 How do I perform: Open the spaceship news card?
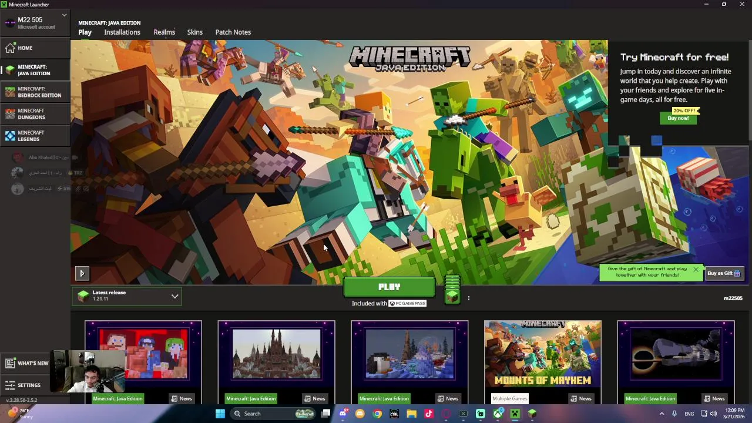tap(676, 362)
